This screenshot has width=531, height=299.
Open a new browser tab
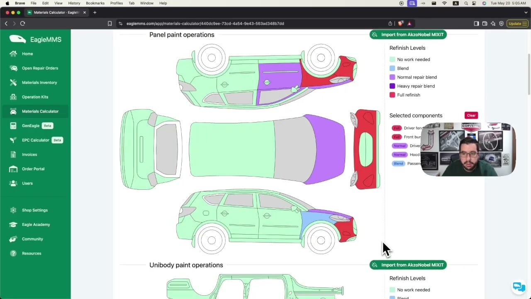95,12
